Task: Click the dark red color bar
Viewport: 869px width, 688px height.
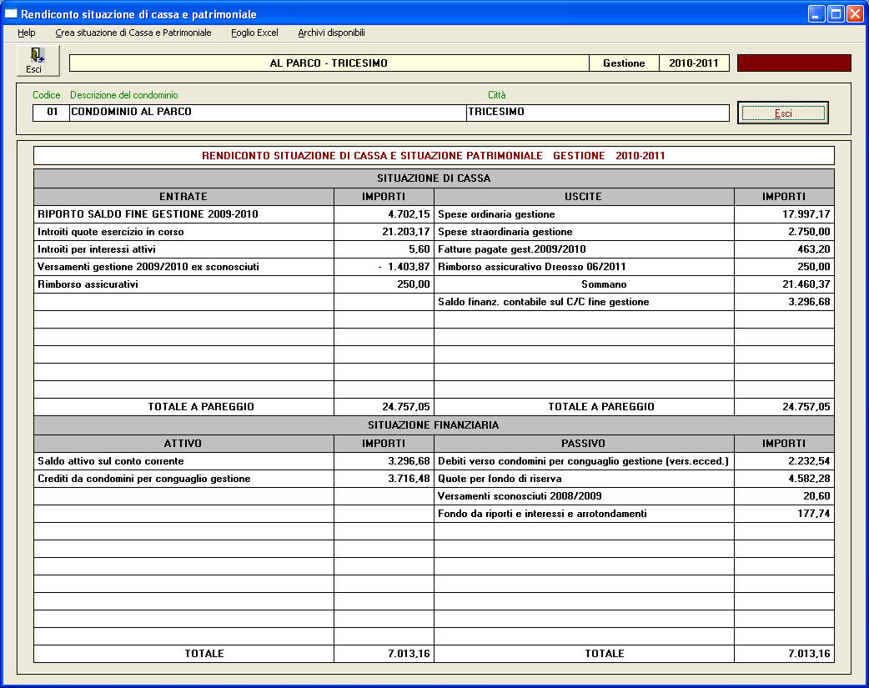Action: pos(794,63)
